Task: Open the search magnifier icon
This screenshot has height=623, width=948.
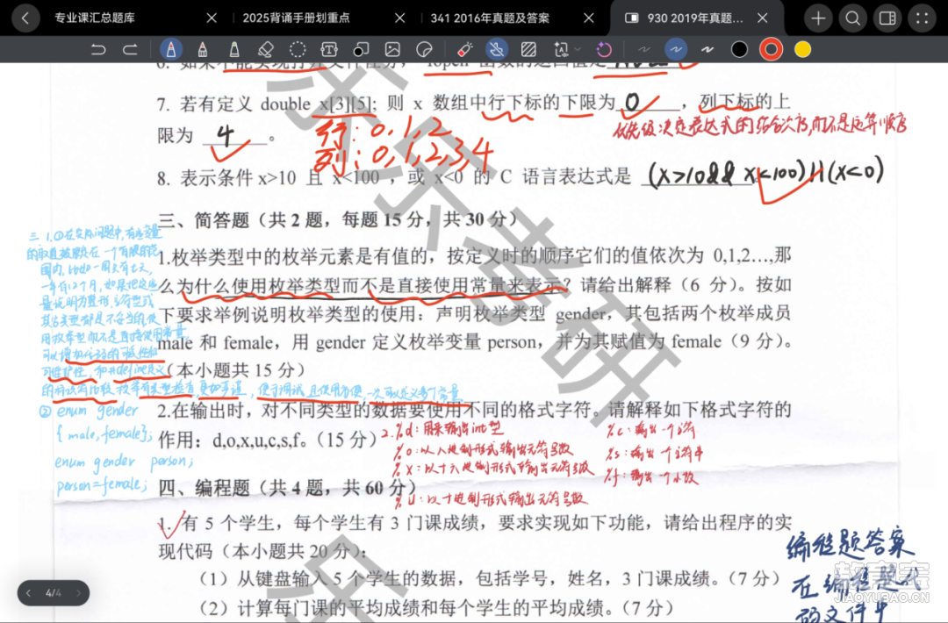Action: pos(852,18)
